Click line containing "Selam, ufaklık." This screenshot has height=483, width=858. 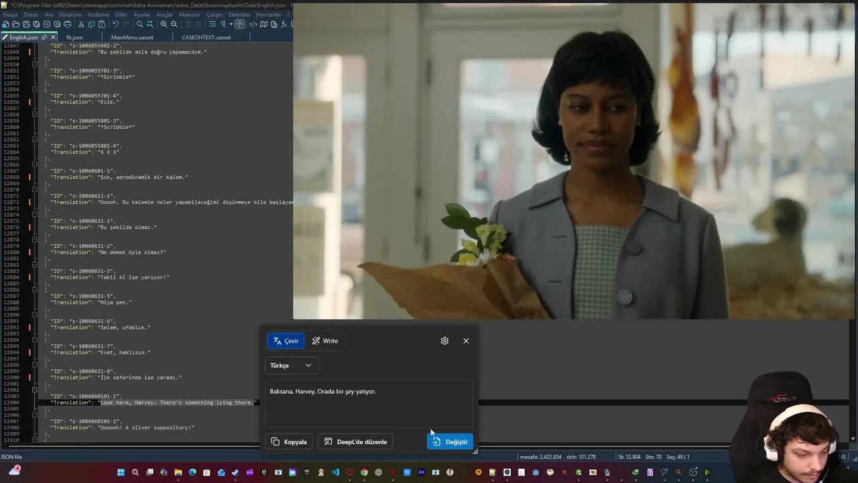[101, 327]
